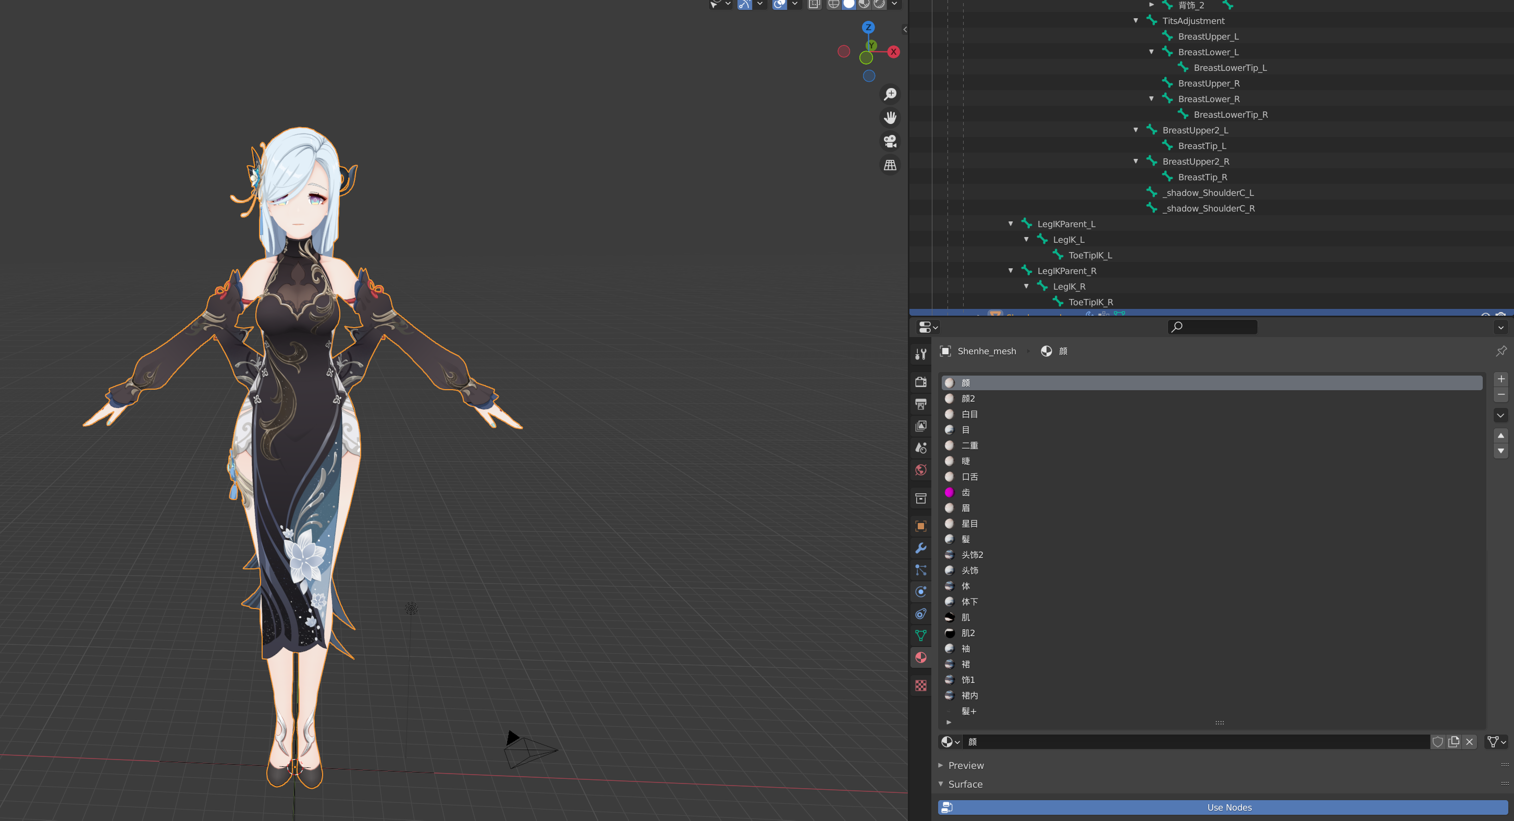Open the material specials dropdown arrow
The height and width of the screenshot is (821, 1514).
click(1500, 415)
